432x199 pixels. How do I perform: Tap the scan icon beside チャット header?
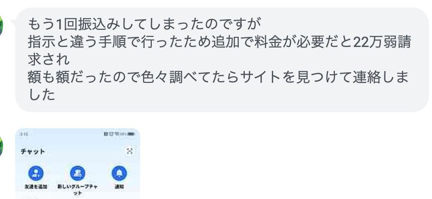point(129,151)
